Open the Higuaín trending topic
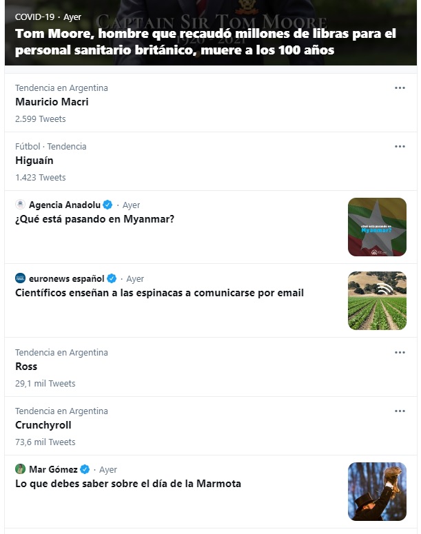Screen dimensions: 421x534 pyautogui.click(x=34, y=161)
